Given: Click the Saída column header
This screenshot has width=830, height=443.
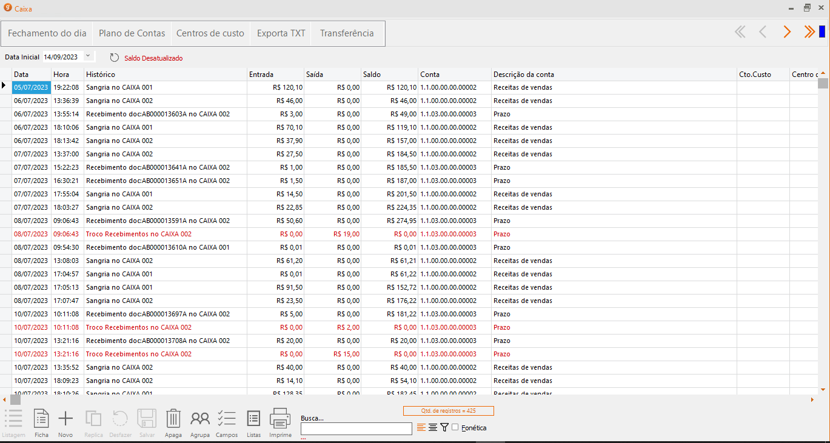Looking at the screenshot, I should click(333, 75).
